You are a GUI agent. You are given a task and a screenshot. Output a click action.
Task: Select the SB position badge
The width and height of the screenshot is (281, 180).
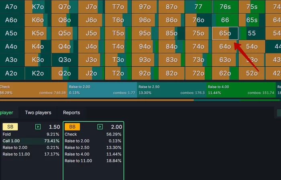click(10, 127)
